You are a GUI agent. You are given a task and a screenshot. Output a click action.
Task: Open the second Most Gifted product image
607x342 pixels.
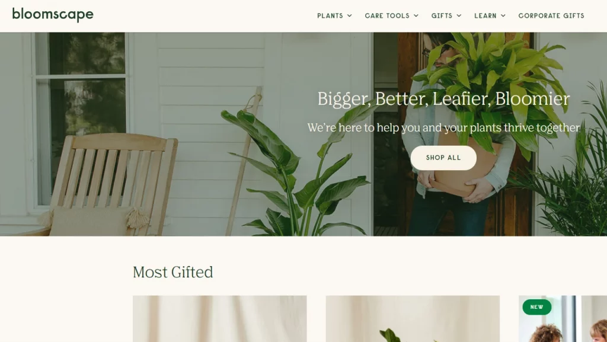point(413,319)
